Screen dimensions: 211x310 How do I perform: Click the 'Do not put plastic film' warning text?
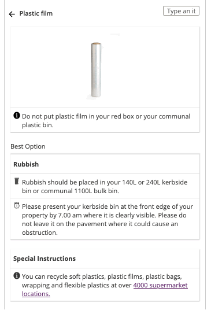(x=106, y=121)
